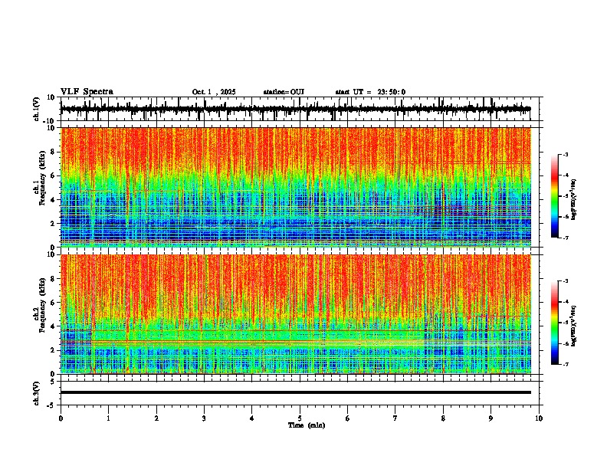Click the "-3" label on ch.2 color bar
The width and height of the screenshot is (607, 469).
566,281
